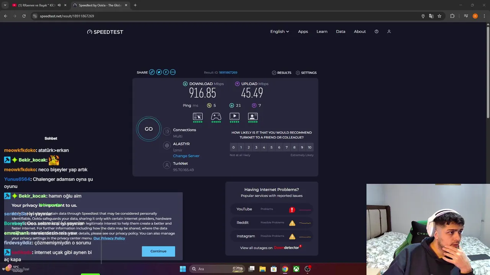The width and height of the screenshot is (490, 275).
Task: Select the video chat rating icon
Action: [x=253, y=117]
